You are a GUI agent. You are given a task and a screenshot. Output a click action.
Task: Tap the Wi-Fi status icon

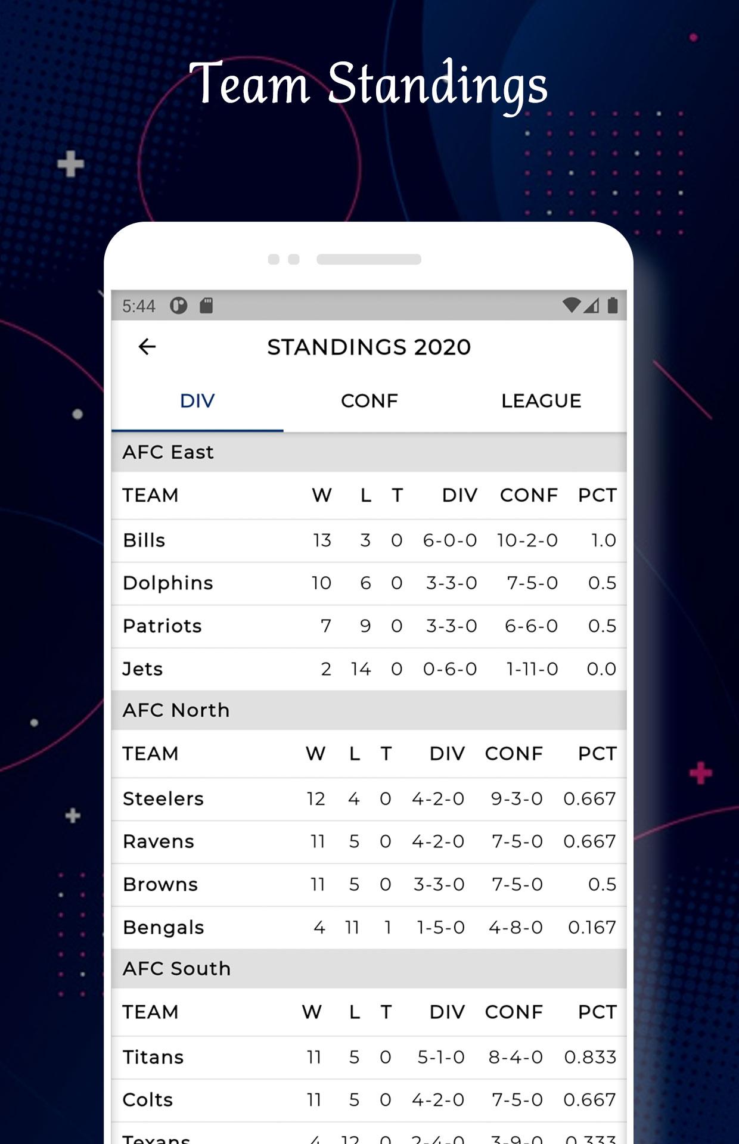(571, 305)
